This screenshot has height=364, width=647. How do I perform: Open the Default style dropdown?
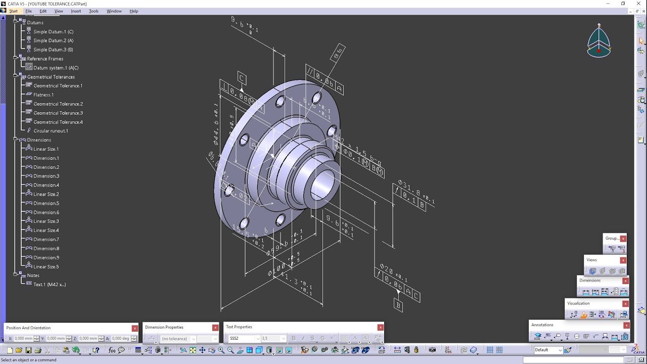560,350
